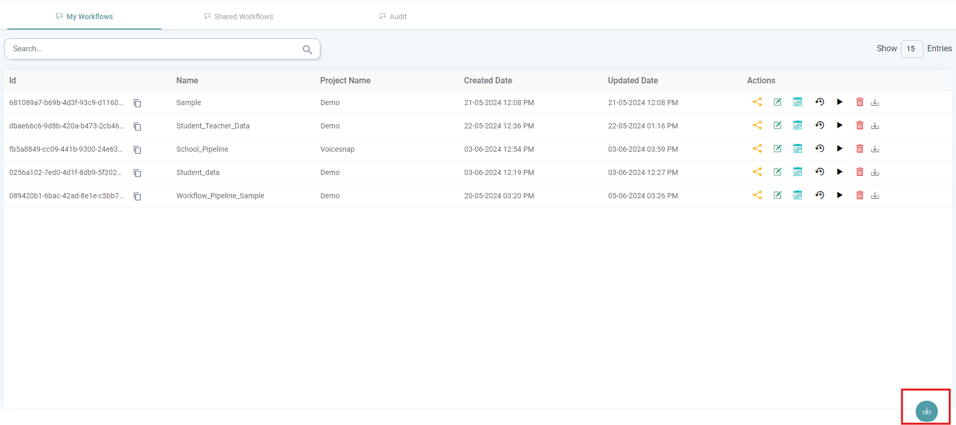Click the search magnifier icon

coord(307,49)
